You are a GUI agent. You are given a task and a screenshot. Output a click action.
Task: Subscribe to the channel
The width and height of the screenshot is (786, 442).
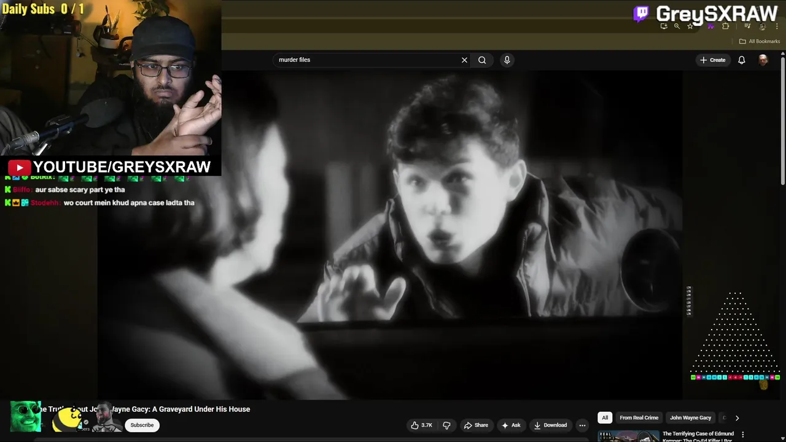point(142,425)
